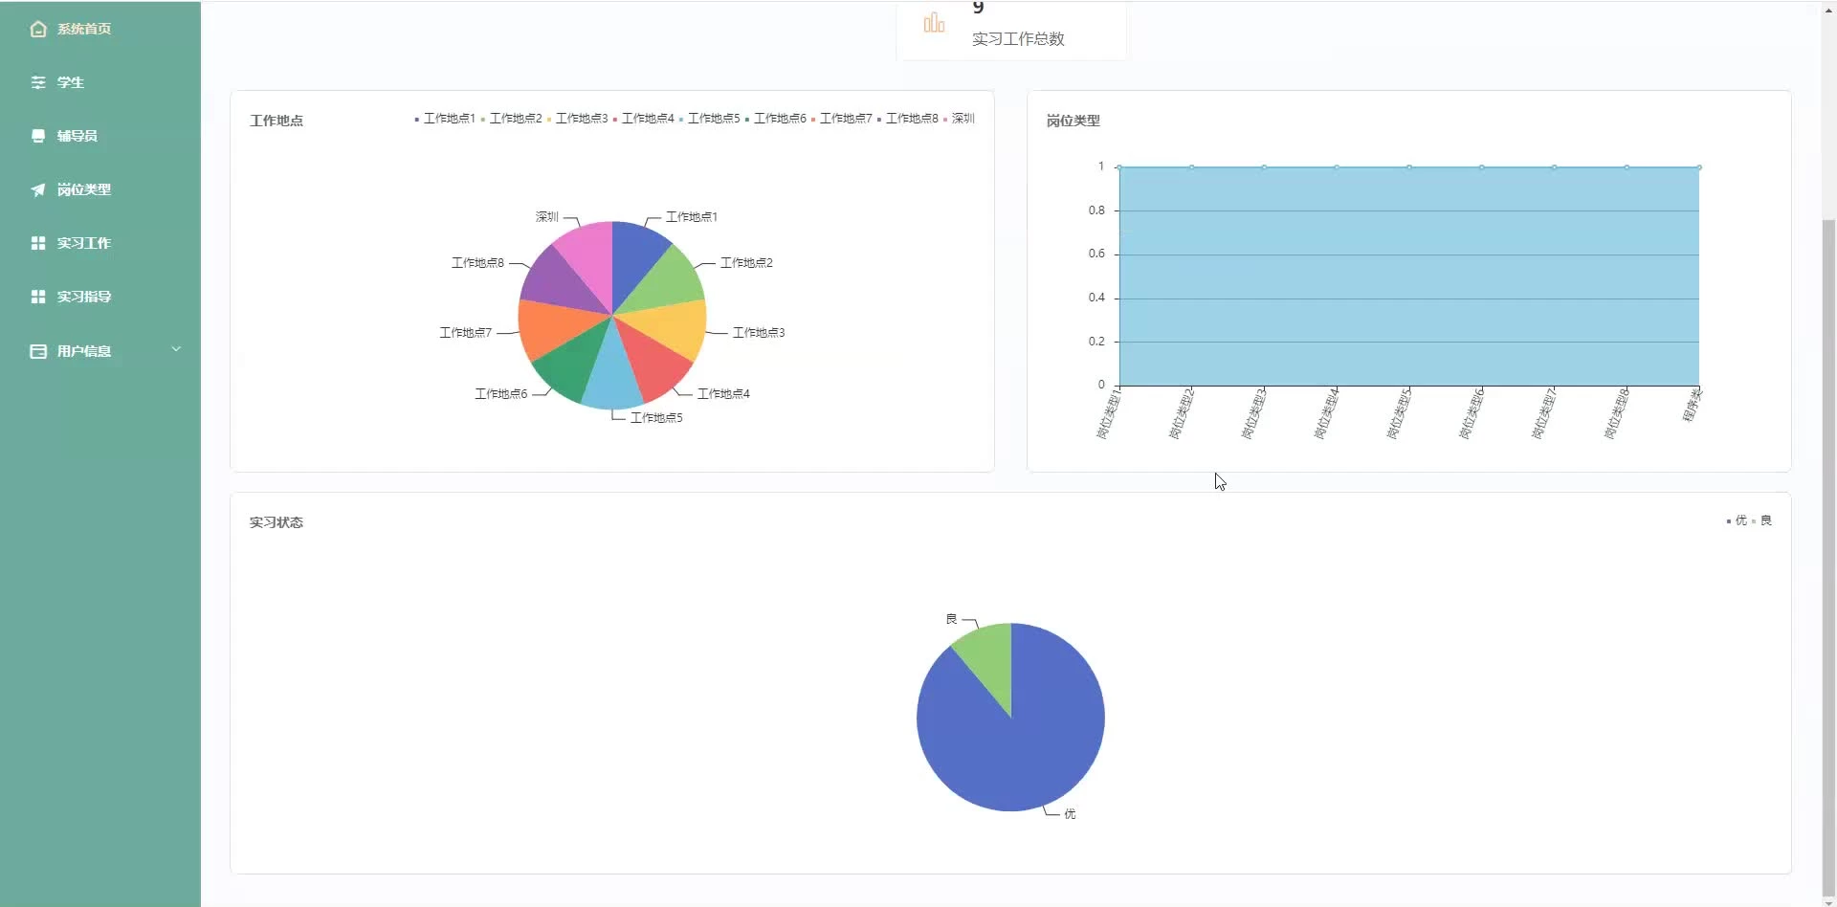
Task: Expand the 用户信息 submenu chevron
Action: tap(176, 349)
